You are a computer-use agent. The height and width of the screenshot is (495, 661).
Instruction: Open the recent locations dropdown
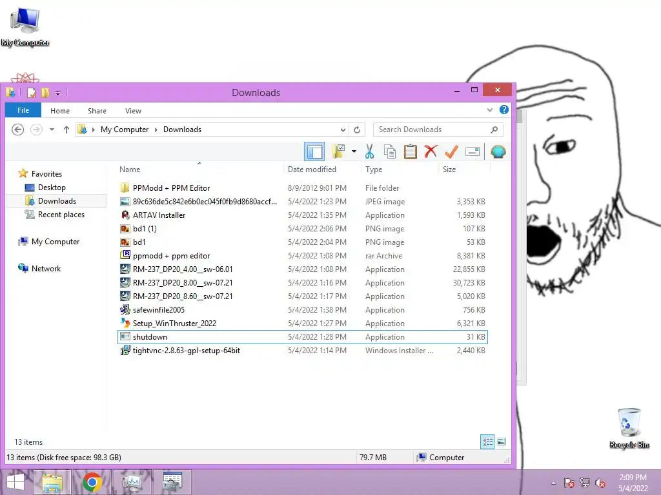(x=52, y=129)
